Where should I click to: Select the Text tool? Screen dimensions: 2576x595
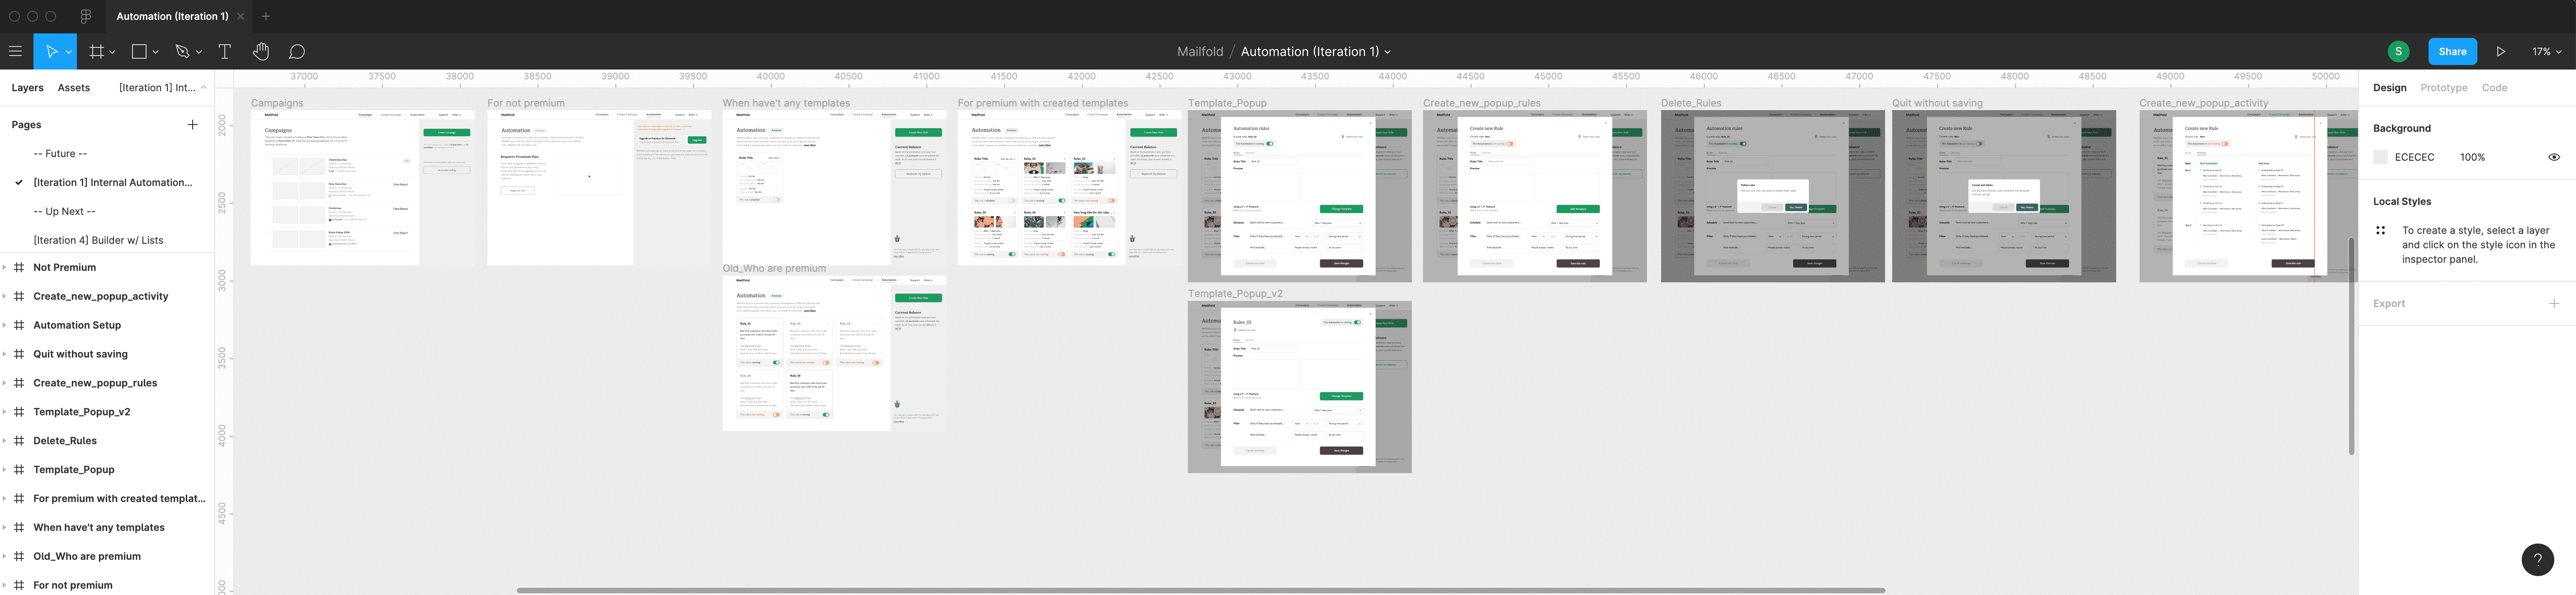225,51
